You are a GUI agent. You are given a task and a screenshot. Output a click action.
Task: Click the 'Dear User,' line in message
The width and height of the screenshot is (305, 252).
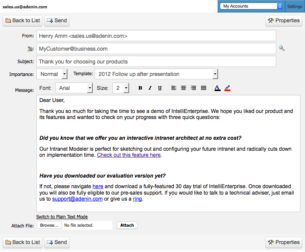click(52, 100)
